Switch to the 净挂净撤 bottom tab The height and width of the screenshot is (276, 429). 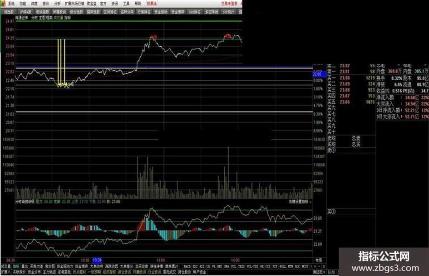coord(157,266)
